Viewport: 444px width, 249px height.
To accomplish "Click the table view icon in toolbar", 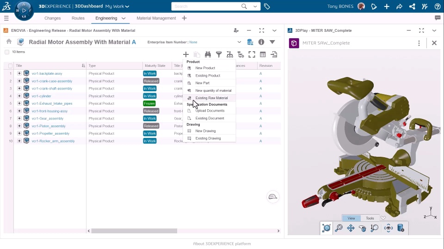I will [263, 54].
